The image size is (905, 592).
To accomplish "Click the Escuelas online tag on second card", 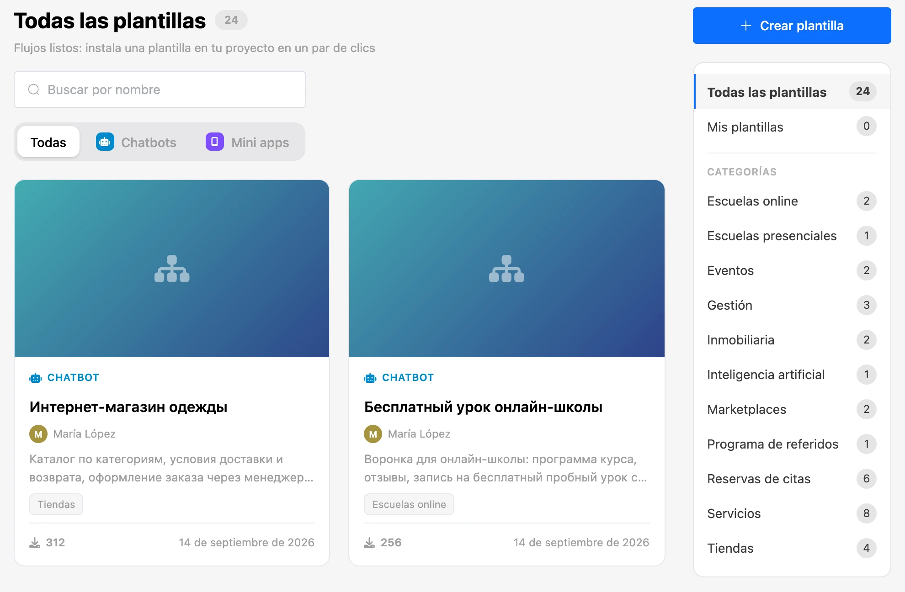I will click(x=409, y=504).
